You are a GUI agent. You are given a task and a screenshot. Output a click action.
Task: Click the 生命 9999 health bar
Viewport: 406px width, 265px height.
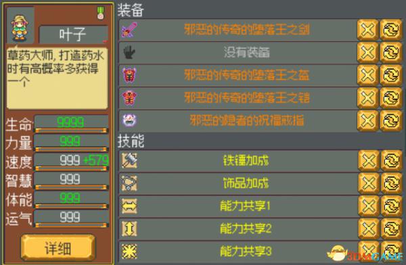coord(72,124)
